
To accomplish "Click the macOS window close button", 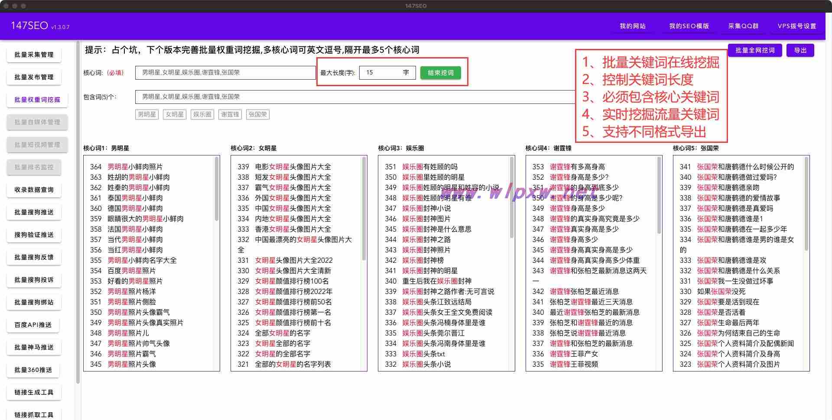I will tap(6, 6).
